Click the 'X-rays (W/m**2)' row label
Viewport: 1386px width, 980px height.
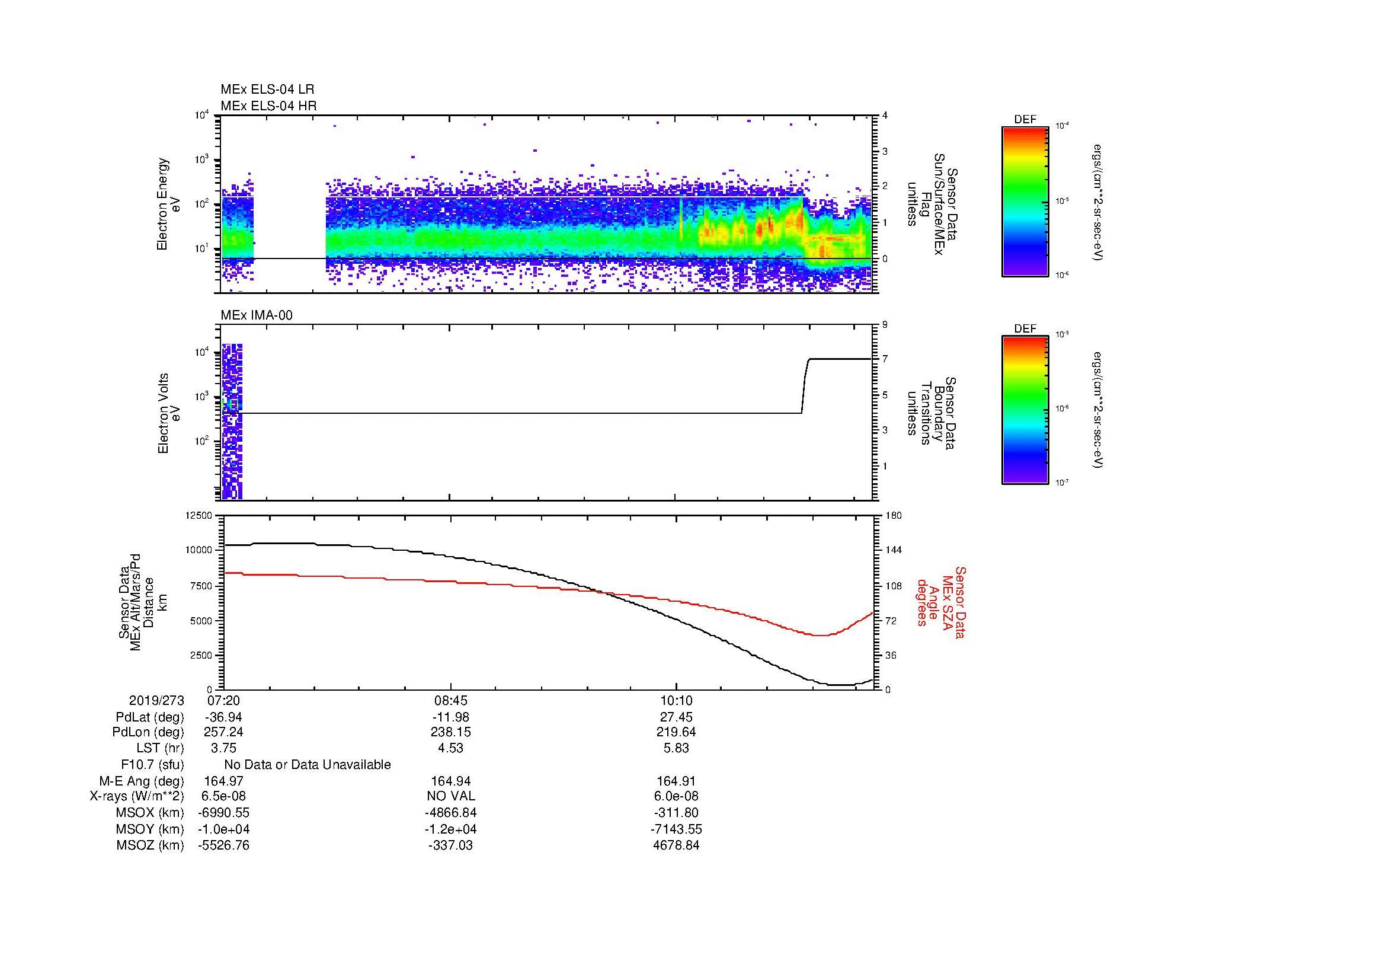[x=137, y=797]
